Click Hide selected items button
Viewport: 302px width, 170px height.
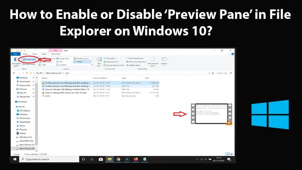point(153,62)
